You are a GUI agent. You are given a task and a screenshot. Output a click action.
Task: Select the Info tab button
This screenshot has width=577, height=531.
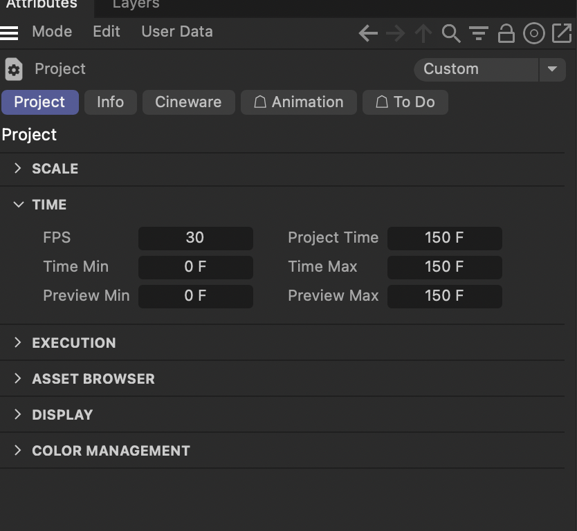pos(110,102)
